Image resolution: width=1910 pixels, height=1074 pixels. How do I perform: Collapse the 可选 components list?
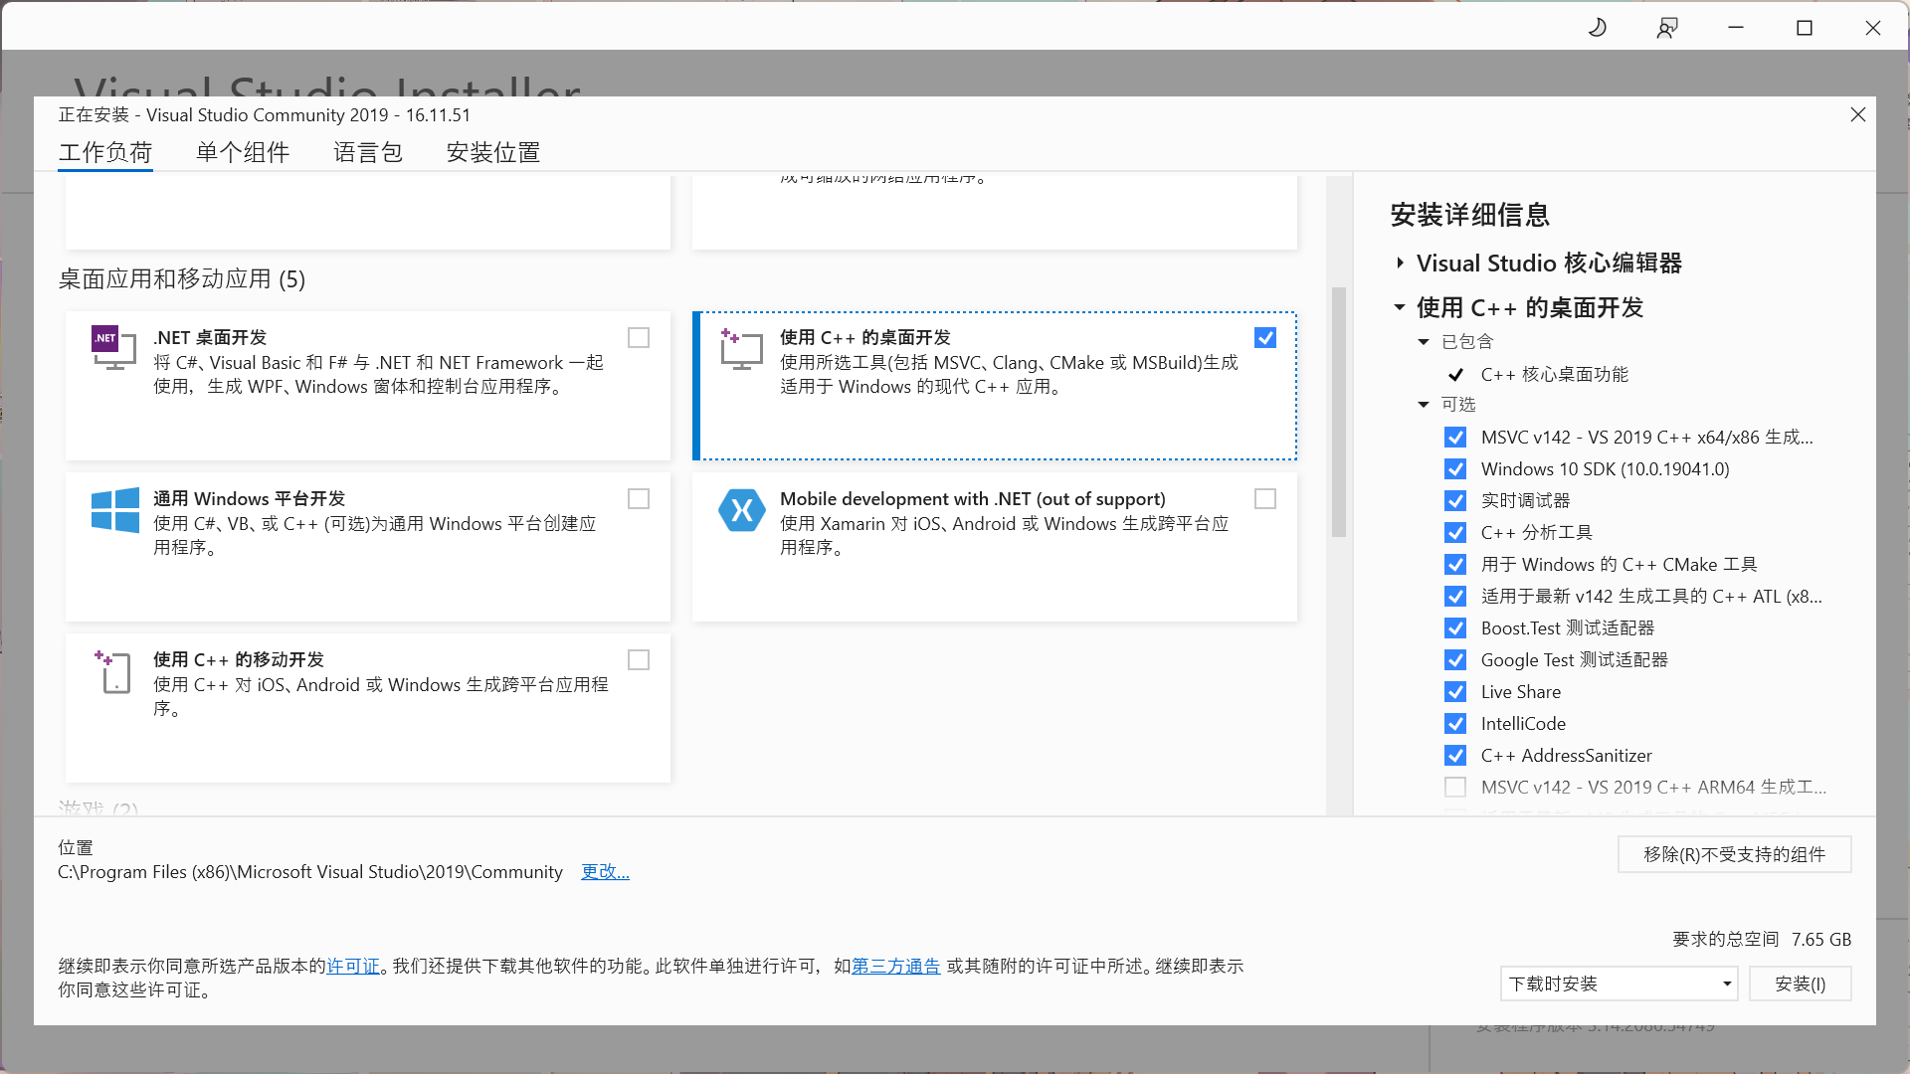pyautogui.click(x=1423, y=405)
